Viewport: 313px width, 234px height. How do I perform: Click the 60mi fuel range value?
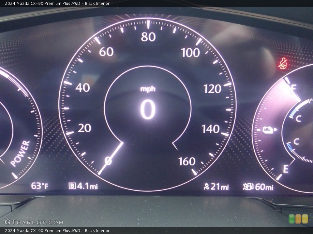(264, 187)
